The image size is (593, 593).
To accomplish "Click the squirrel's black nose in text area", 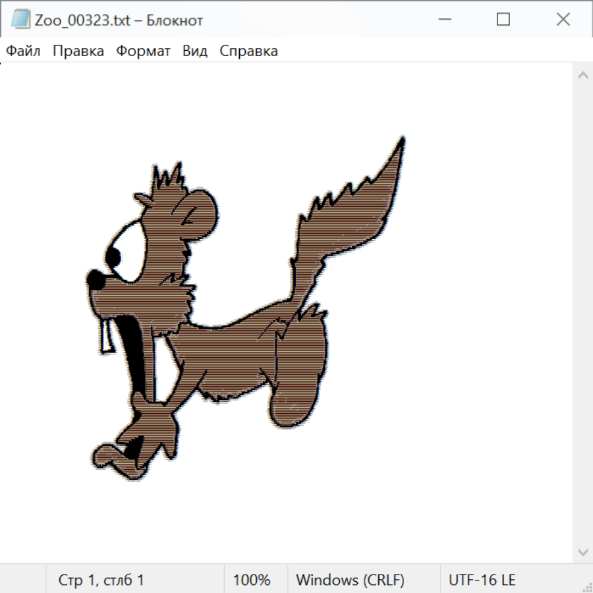I will coord(96,279).
